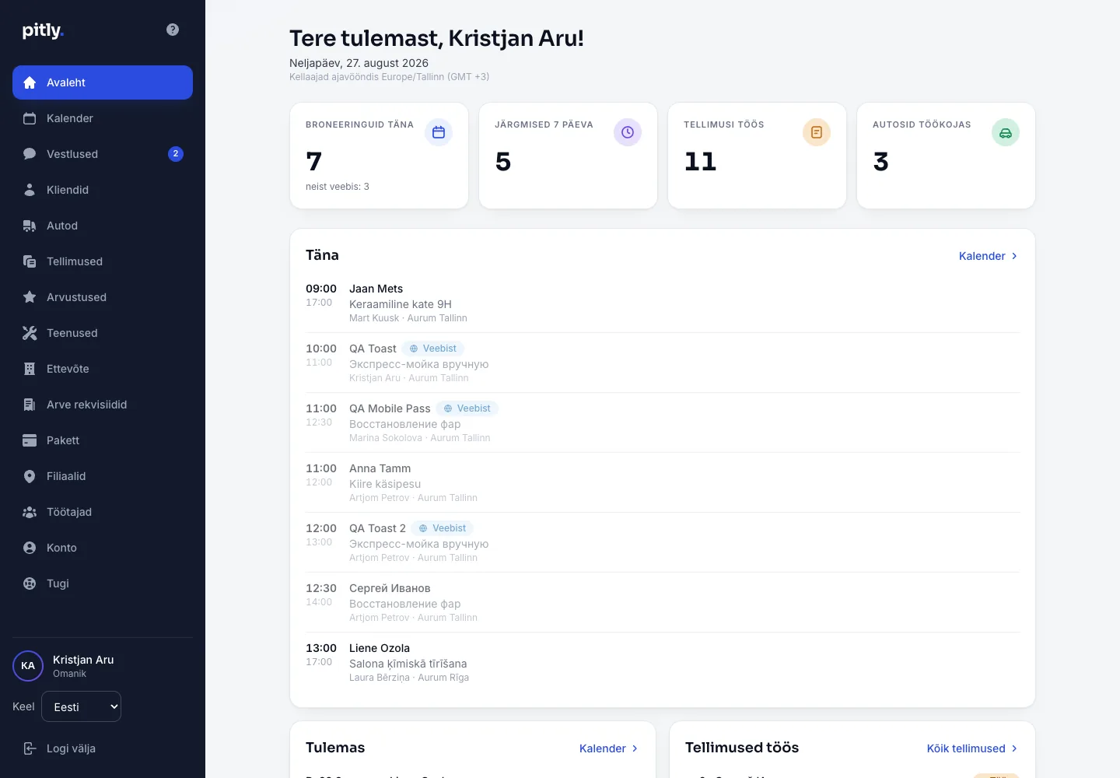Screen dimensions: 1120x778
Task: Click the Keraamiline kate 9H service text
Action: [401, 304]
